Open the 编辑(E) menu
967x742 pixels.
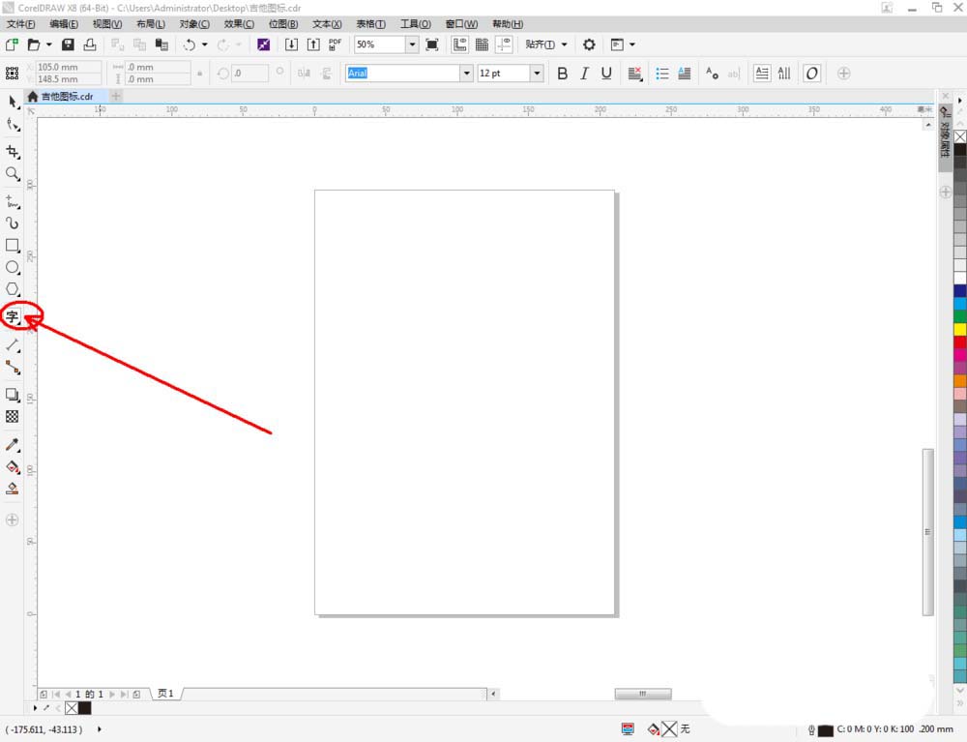pyautogui.click(x=64, y=24)
